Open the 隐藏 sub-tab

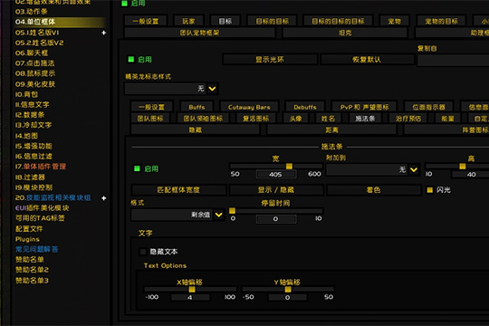point(196,129)
